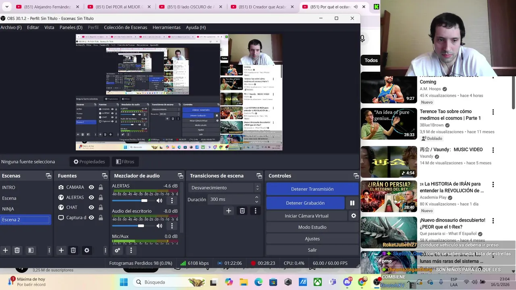The width and height of the screenshot is (516, 290).
Task: Hide the Captura de pantalla source
Action: click(91, 217)
